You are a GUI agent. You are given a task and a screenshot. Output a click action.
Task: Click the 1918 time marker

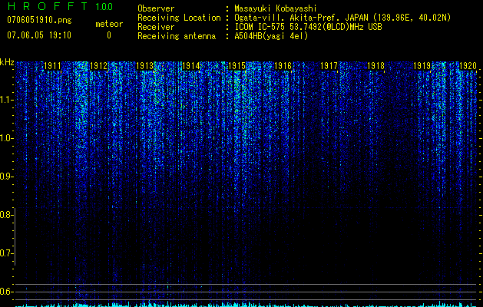click(375, 66)
